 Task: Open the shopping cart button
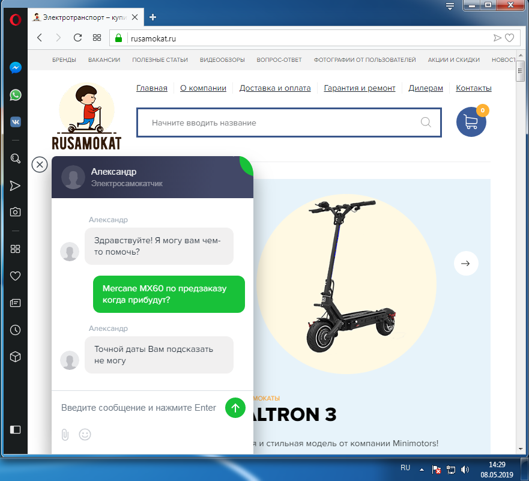[471, 122]
